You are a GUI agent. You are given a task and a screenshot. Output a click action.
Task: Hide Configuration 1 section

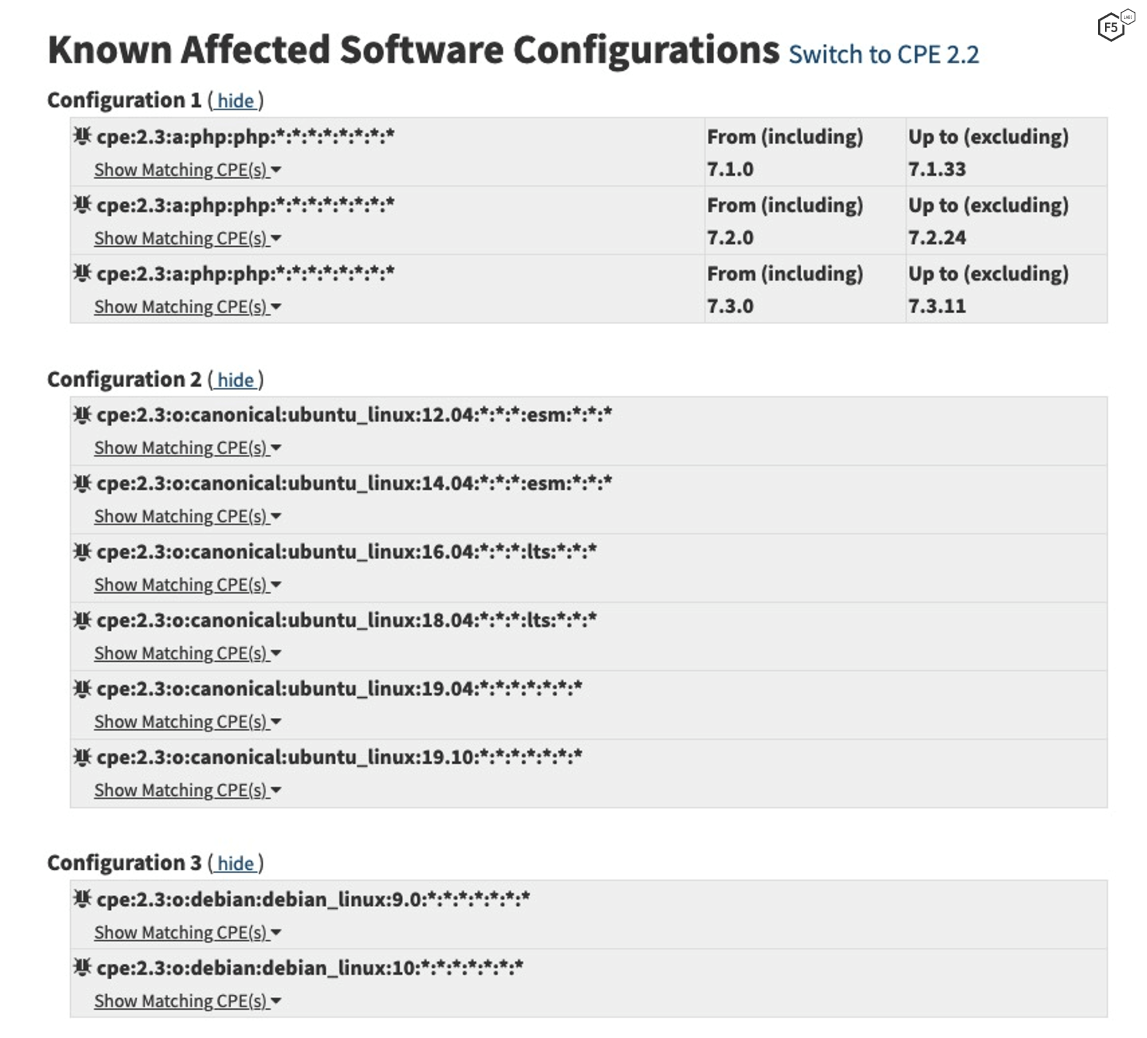pos(236,101)
